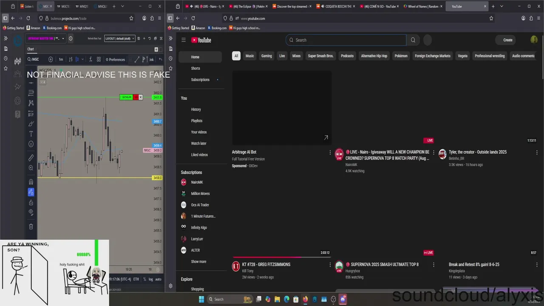Cancel the order with X on chart

(x=141, y=97)
